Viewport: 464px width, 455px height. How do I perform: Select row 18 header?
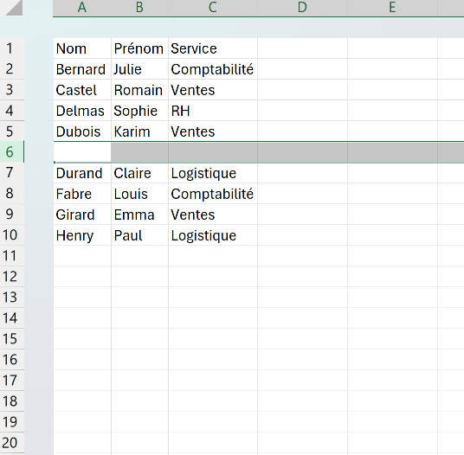coord(12,401)
